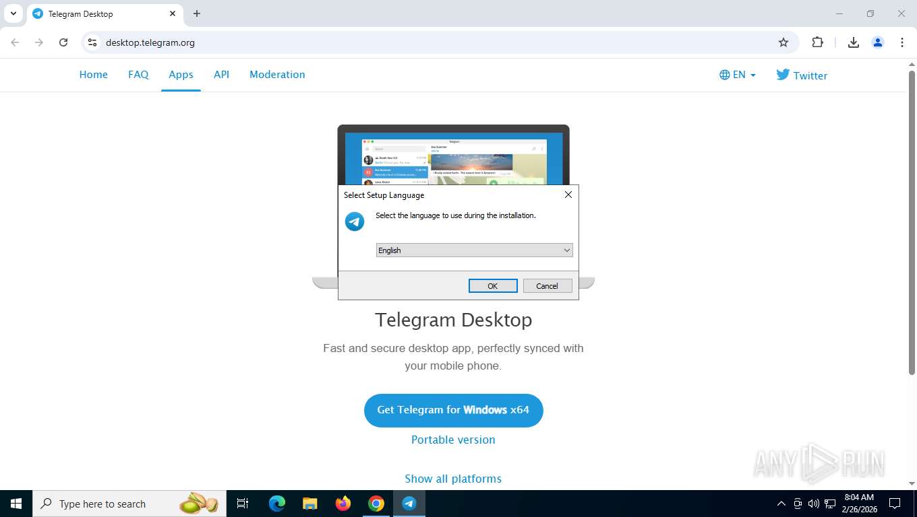The width and height of the screenshot is (917, 517).
Task: Open the Moderation navigation item
Action: 277,75
